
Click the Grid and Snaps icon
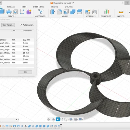click(76, 119)
